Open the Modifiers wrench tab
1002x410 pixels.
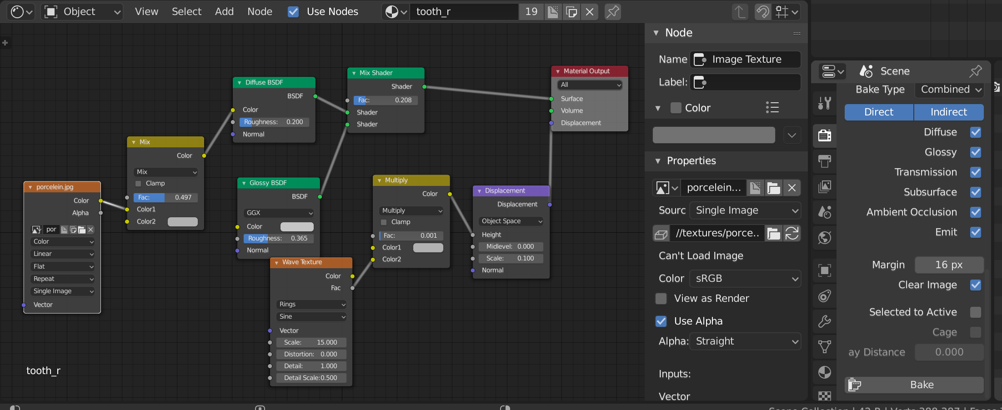[825, 322]
